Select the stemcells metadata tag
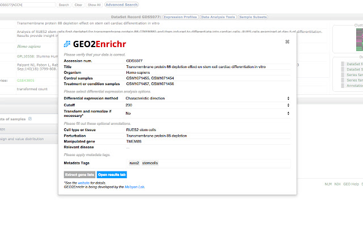Image resolution: width=363 pixels, height=227 pixels. (150, 163)
